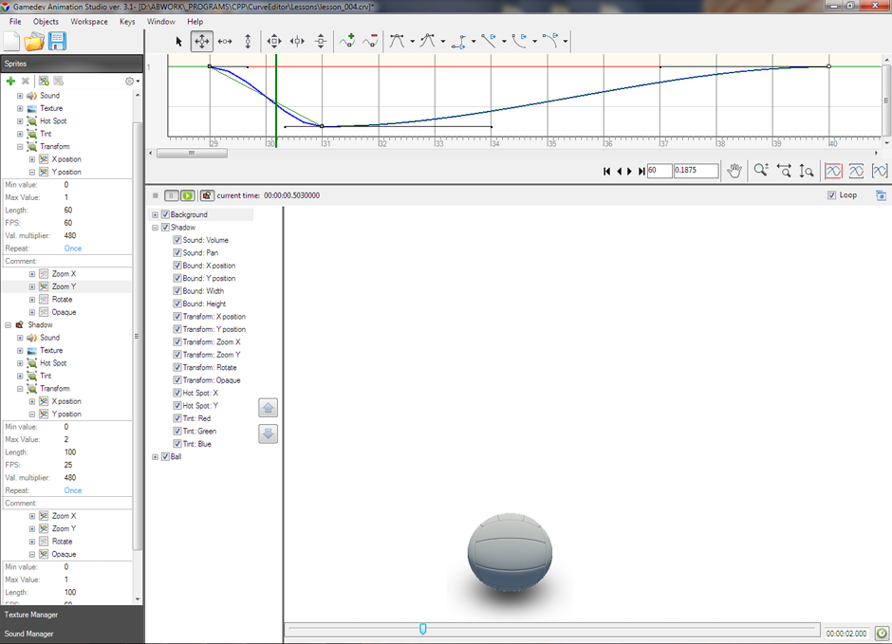Collapse the Shadow sprite tree node
Screen dimensions: 892x644
[8, 324]
